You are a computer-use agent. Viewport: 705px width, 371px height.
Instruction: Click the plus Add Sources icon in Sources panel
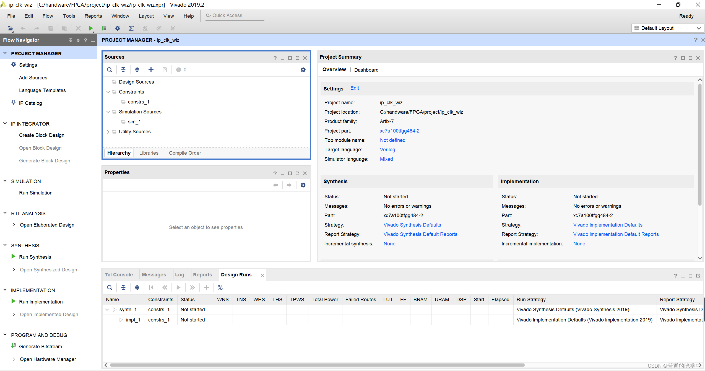tap(151, 70)
